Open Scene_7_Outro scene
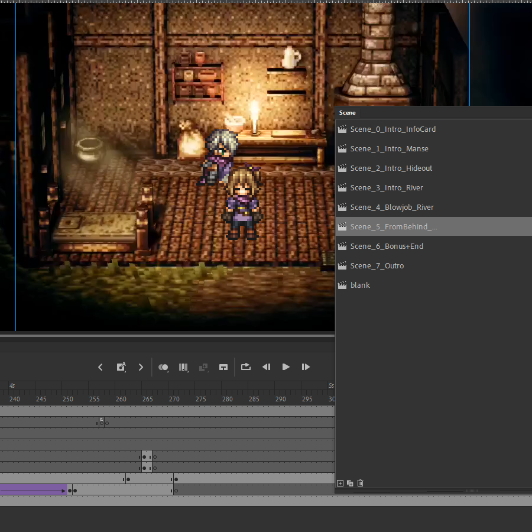This screenshot has height=532, width=532. pos(434,265)
